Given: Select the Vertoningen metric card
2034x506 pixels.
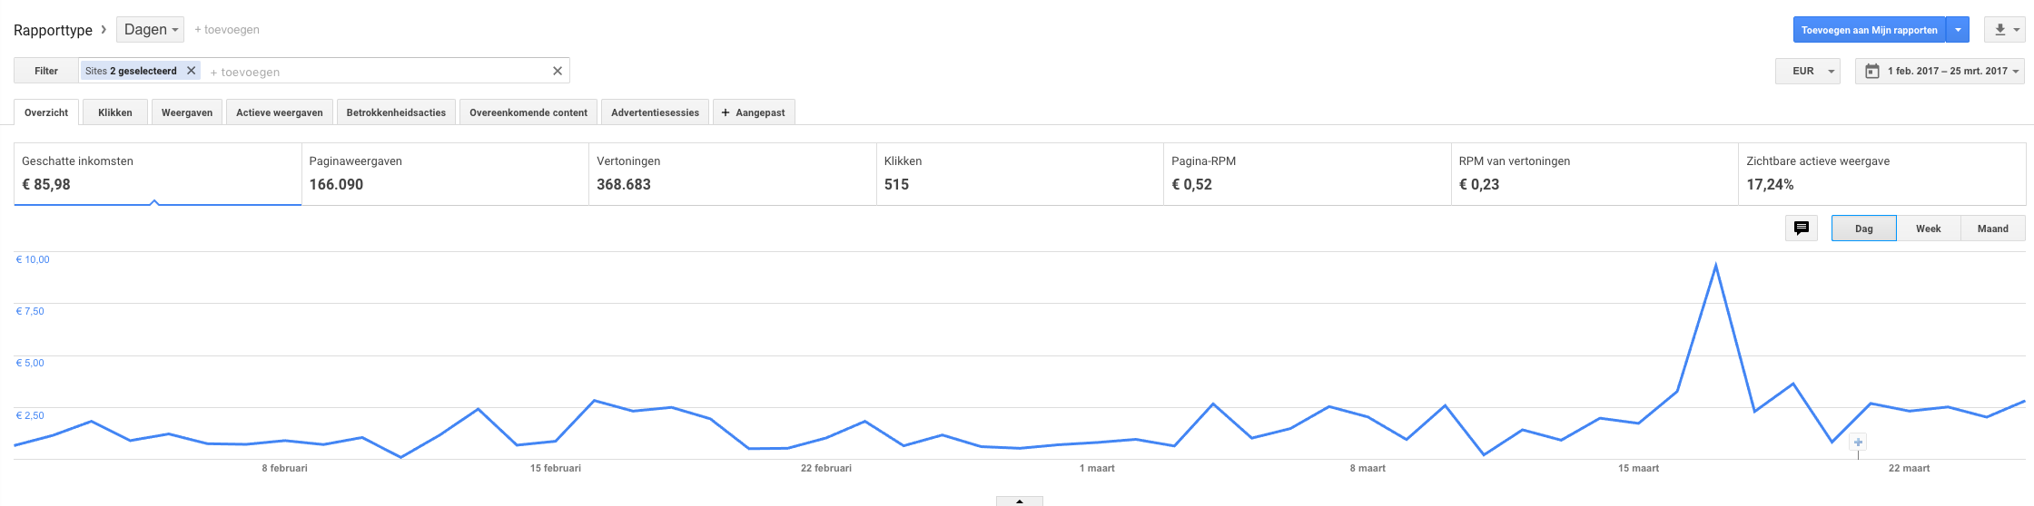Looking at the screenshot, I should tap(732, 174).
